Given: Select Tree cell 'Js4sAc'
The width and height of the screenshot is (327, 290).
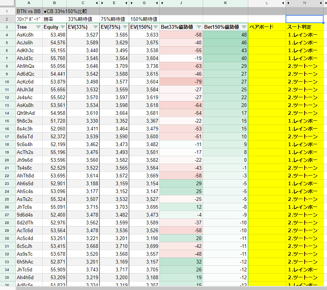Looking at the screenshot, I should click(29, 97).
